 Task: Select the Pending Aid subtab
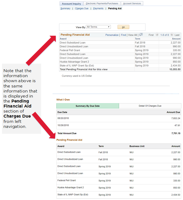point(115,8)
